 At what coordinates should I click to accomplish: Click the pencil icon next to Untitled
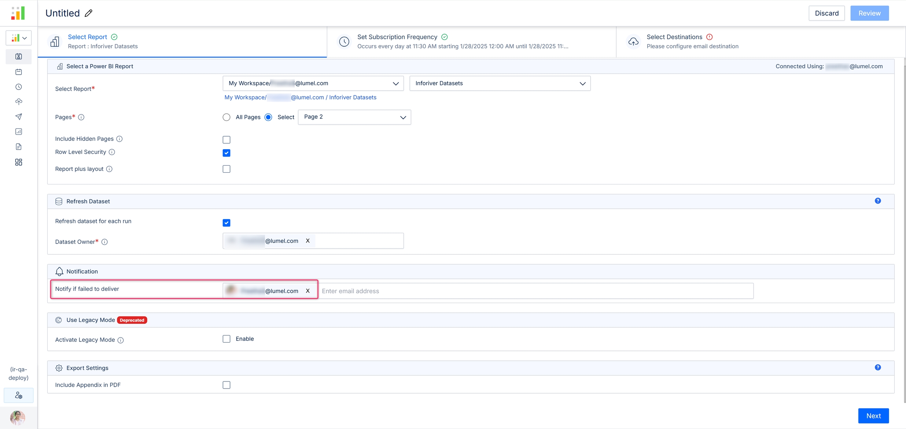pyautogui.click(x=89, y=13)
